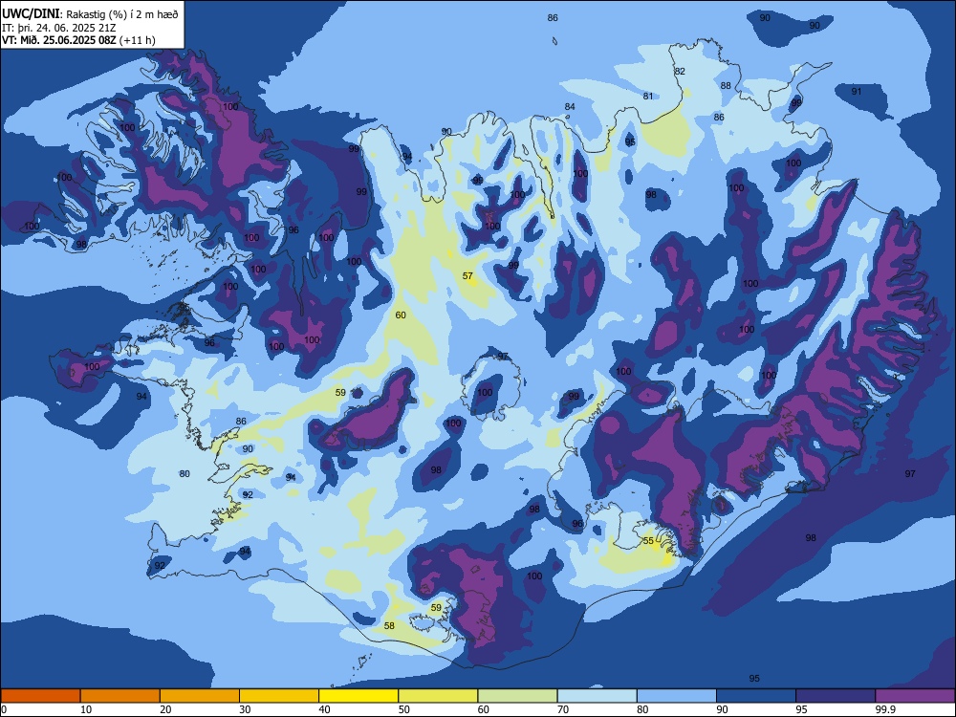Click the title "UWC/DINI: Rakastig (%) í 2 m hæð"
Viewport: 956px width, 717px height.
[90, 14]
